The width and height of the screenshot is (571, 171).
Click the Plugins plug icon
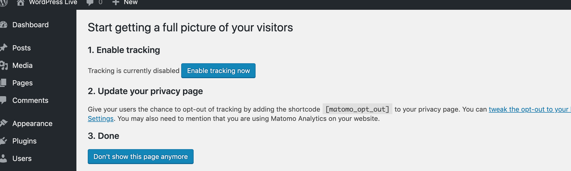[x=4, y=141]
